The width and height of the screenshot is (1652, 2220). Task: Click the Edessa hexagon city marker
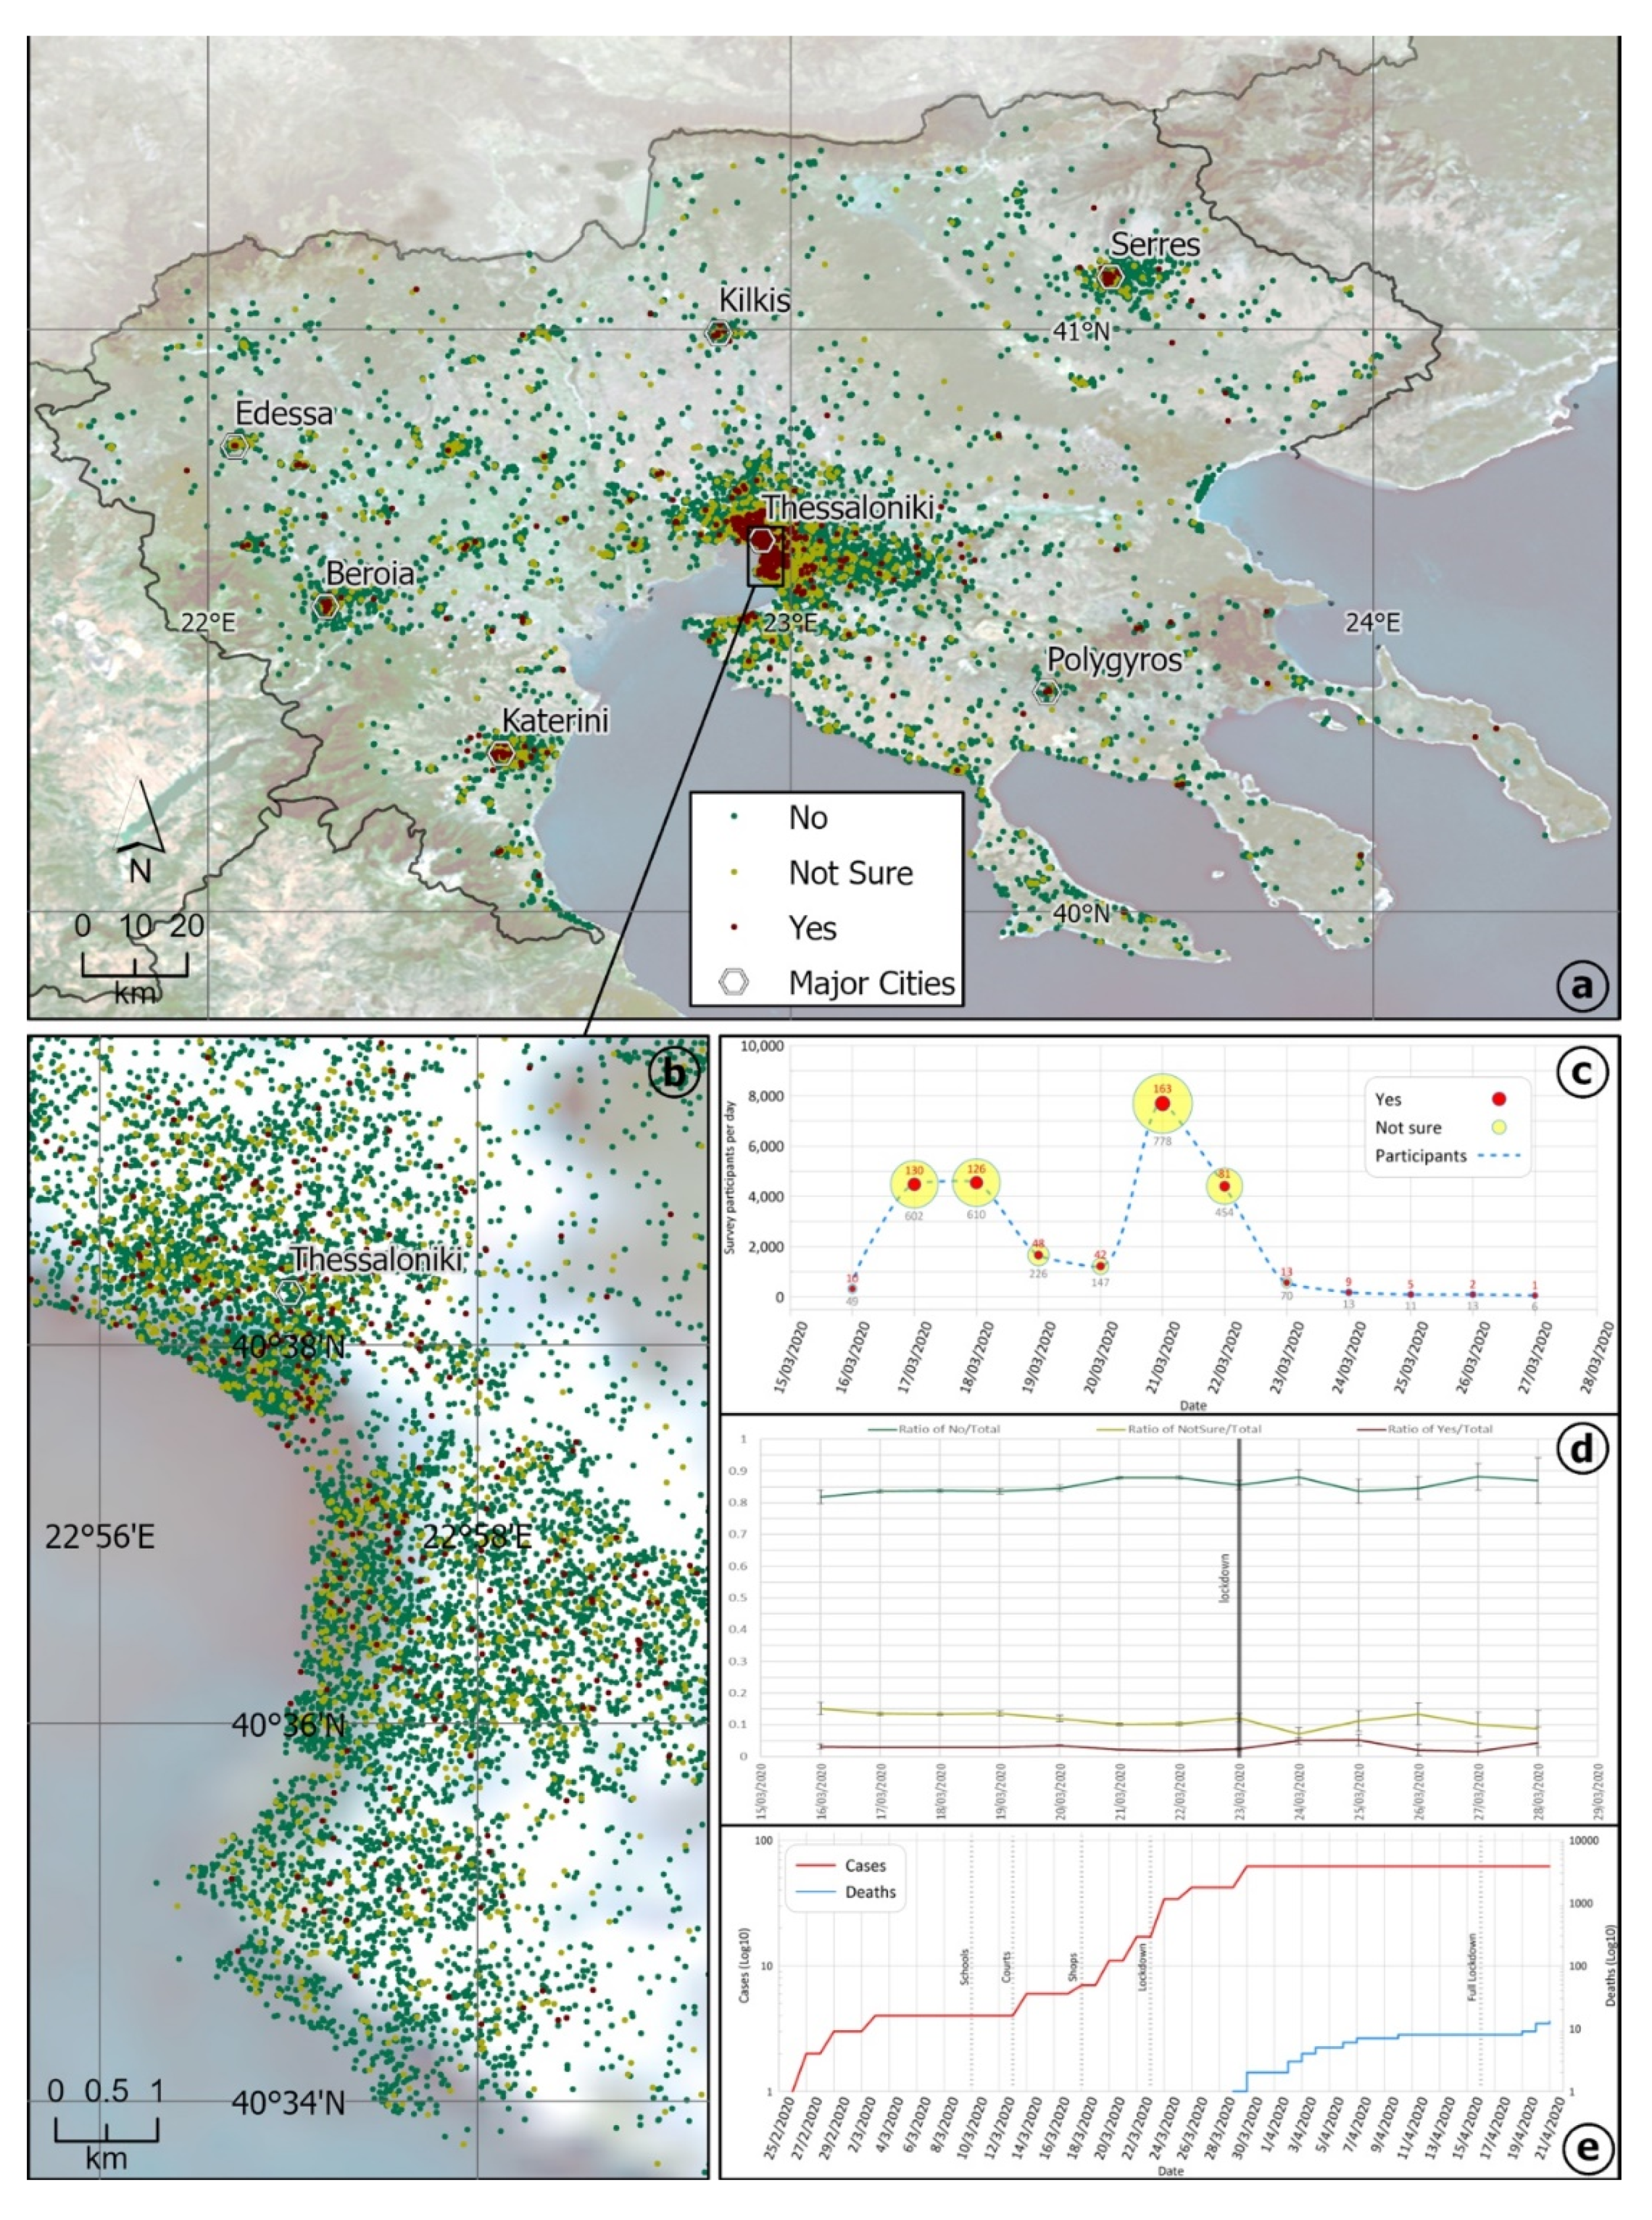(234, 446)
